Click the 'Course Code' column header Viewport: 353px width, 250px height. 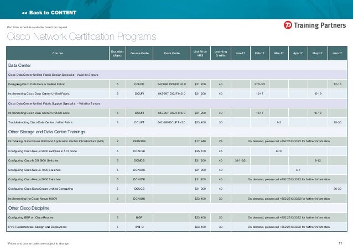(x=139, y=53)
